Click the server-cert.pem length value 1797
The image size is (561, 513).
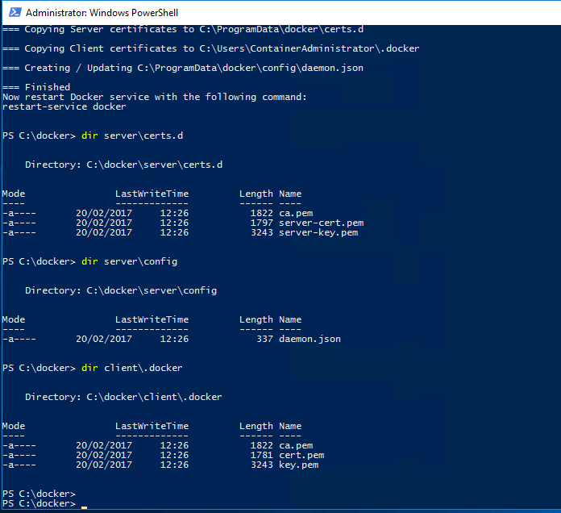(x=262, y=223)
